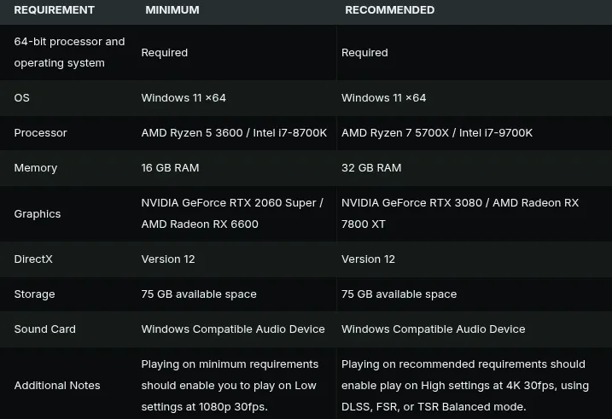The height and width of the screenshot is (419, 612).
Task: Click the Additional Notes row label
Action: coord(57,386)
